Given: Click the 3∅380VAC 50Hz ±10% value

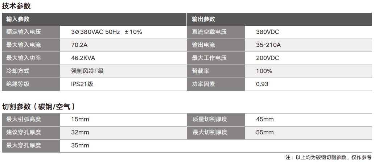Looking at the screenshot, I should click(x=107, y=32).
